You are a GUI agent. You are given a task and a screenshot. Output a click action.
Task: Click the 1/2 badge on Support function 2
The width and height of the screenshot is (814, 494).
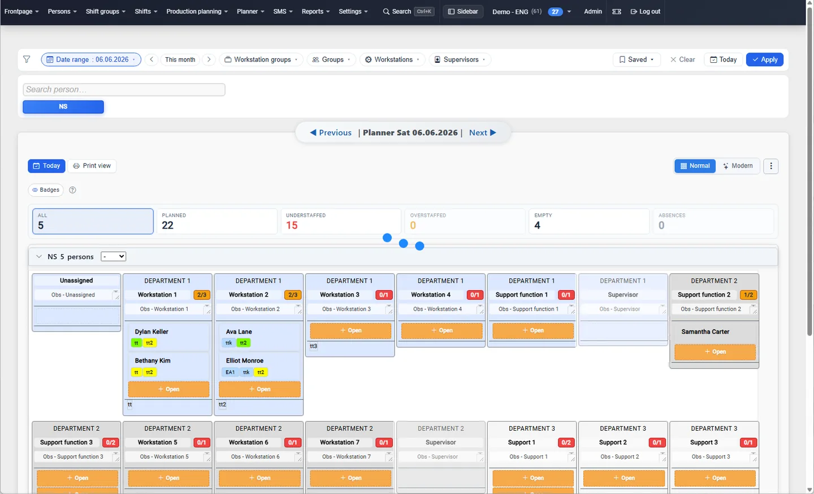point(748,295)
